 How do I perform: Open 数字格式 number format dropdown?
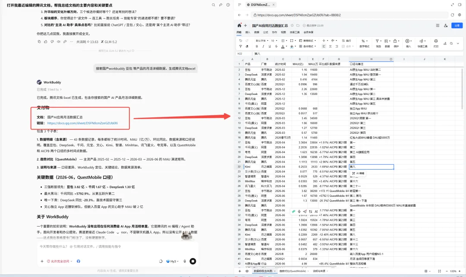364,43
